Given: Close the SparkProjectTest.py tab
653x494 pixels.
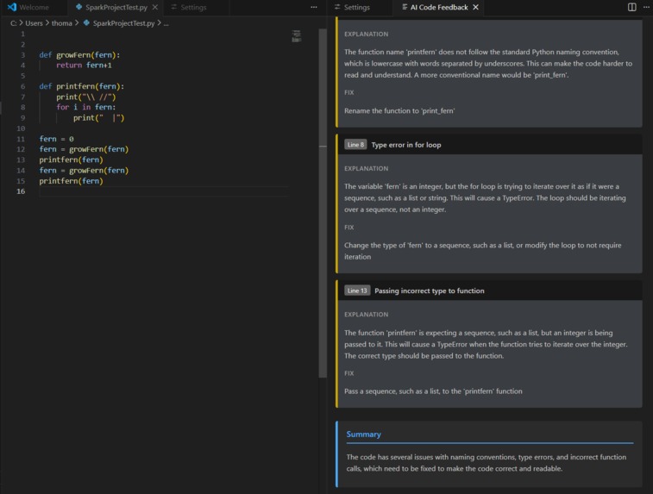Looking at the screenshot, I should pos(155,7).
